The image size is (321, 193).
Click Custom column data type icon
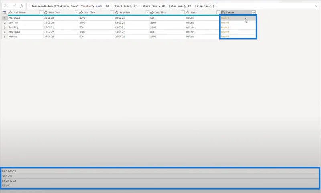pos(223,12)
